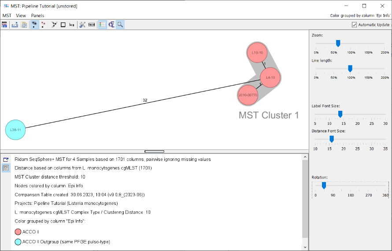Click the tree hierarchy toolbar icon
The width and height of the screenshot is (392, 251).
click(x=111, y=25)
